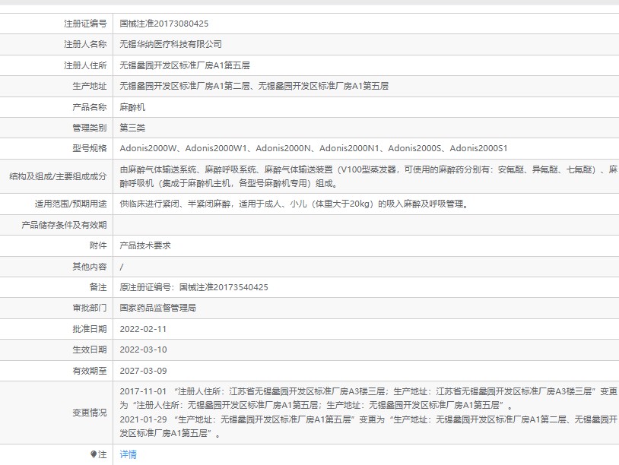
Task: Click the 其他内容 label
Action: (90, 267)
